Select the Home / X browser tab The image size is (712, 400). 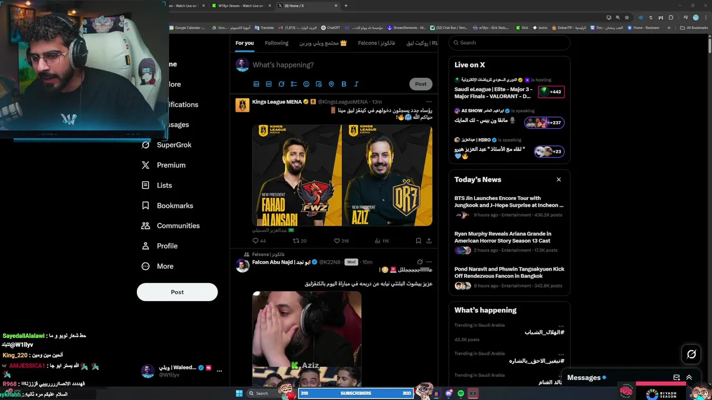(309, 6)
